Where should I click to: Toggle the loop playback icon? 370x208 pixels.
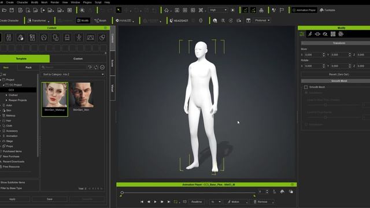coord(176,202)
